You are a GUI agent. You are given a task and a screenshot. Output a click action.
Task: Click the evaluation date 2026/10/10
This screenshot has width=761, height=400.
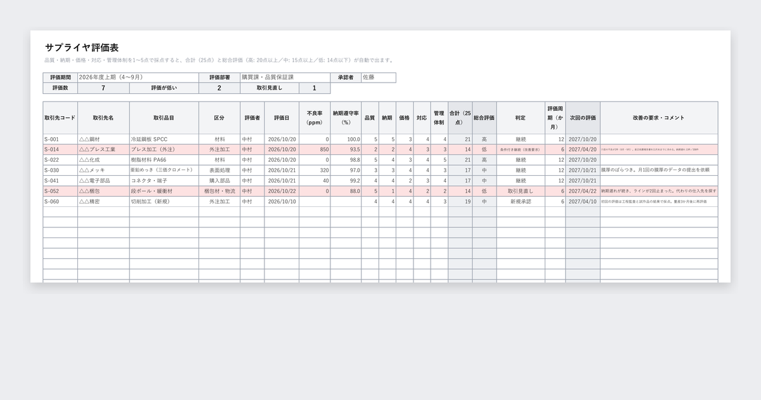point(282,202)
